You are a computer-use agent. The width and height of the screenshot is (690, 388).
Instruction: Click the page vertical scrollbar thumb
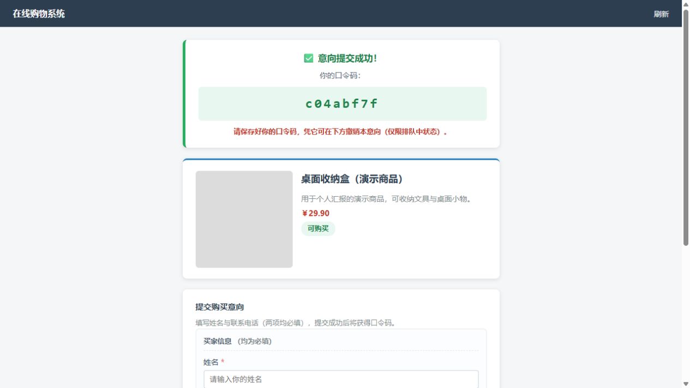pyautogui.click(x=686, y=128)
